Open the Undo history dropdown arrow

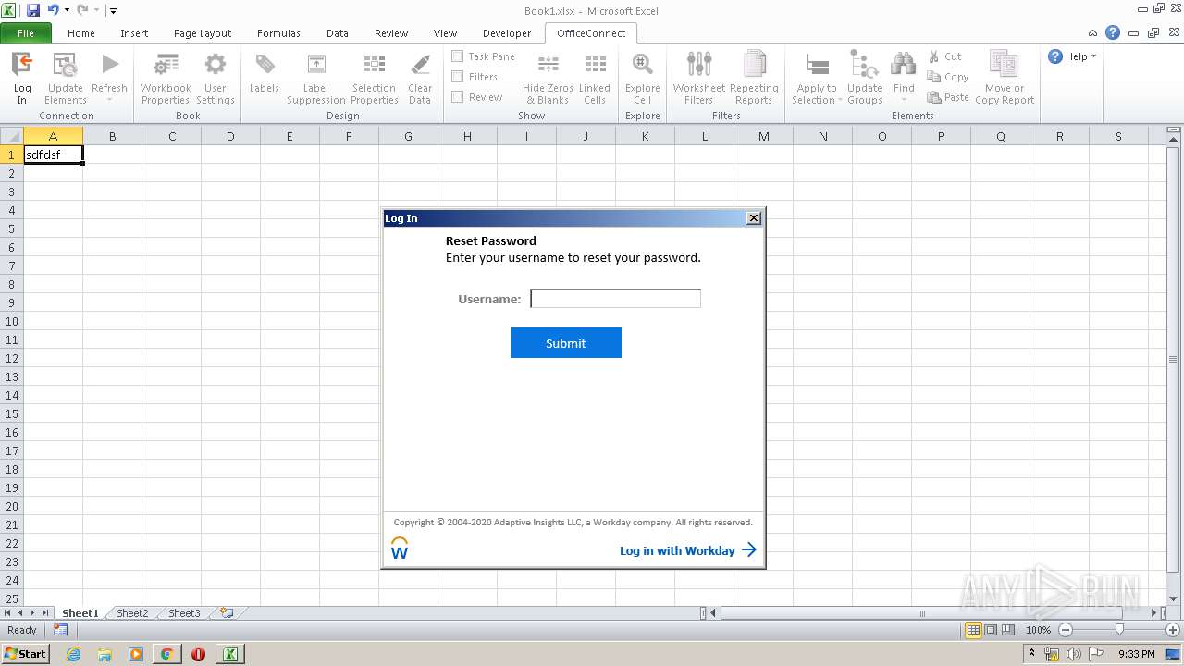67,10
